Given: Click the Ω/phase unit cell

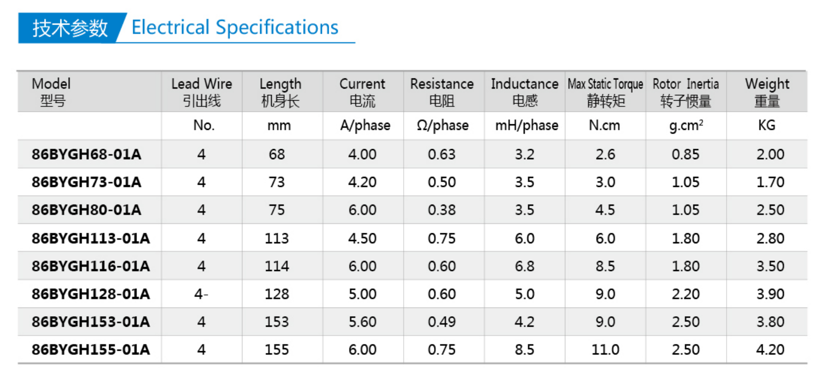Looking at the screenshot, I should pos(442,125).
